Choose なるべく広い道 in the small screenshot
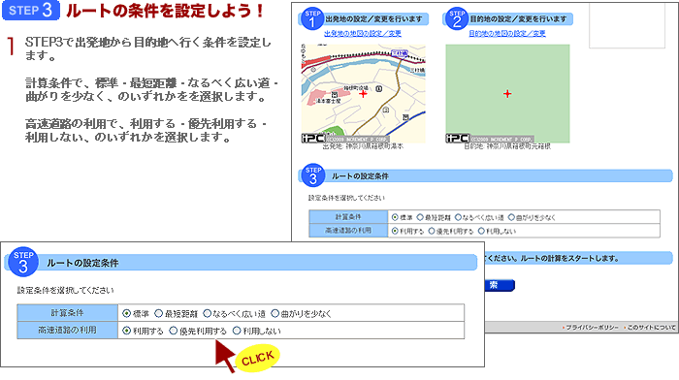679x380 pixels. point(458,217)
